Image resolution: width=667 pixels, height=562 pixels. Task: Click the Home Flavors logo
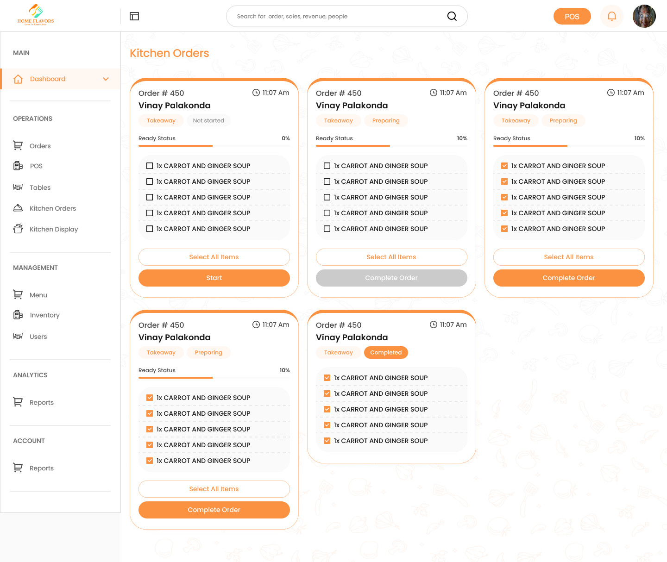36,15
